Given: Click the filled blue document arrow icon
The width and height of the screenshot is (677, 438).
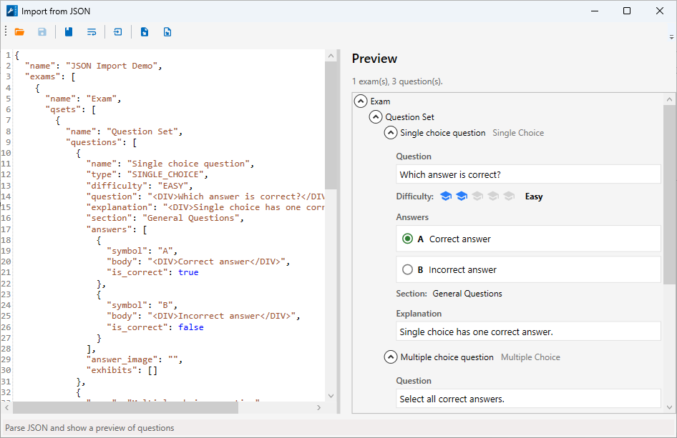Looking at the screenshot, I should click(145, 32).
